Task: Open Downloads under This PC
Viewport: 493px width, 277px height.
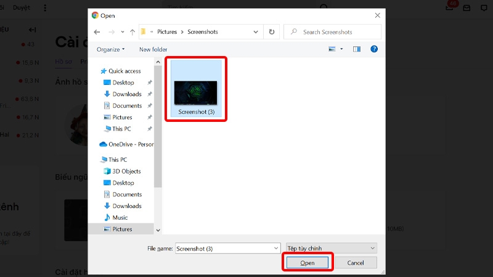Action: pyautogui.click(x=123, y=206)
